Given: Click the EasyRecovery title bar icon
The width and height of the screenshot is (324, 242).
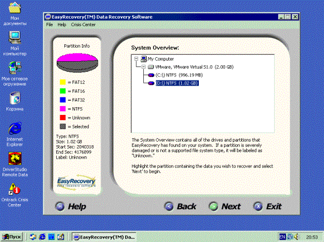Looking at the screenshot, I should coord(48,17).
